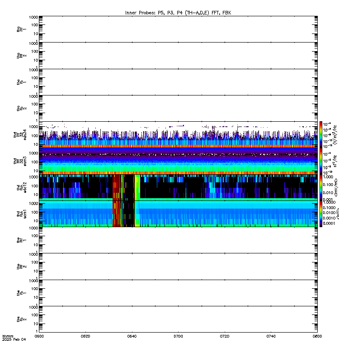
Task: Click the '100' tick label of the fb 2 panel
Action: 35,315
